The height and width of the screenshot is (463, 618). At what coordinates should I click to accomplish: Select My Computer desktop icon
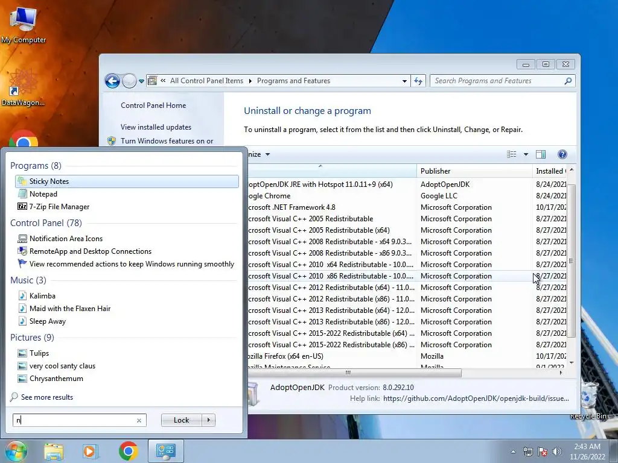coord(24,25)
